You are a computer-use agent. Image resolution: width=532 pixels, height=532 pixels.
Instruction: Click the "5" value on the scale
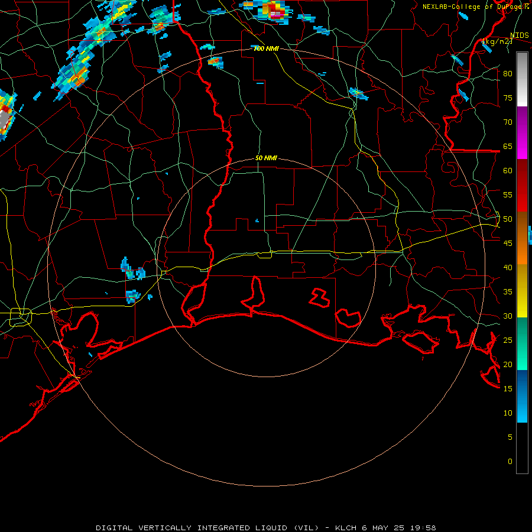[x=510, y=437]
